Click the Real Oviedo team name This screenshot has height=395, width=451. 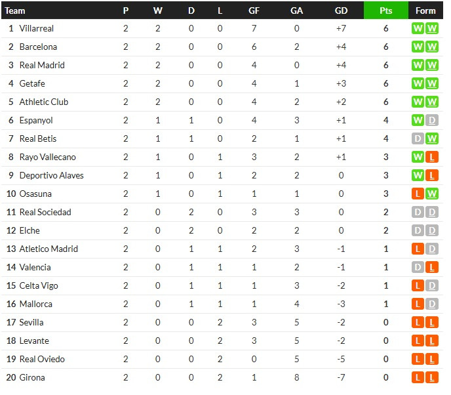click(x=42, y=360)
